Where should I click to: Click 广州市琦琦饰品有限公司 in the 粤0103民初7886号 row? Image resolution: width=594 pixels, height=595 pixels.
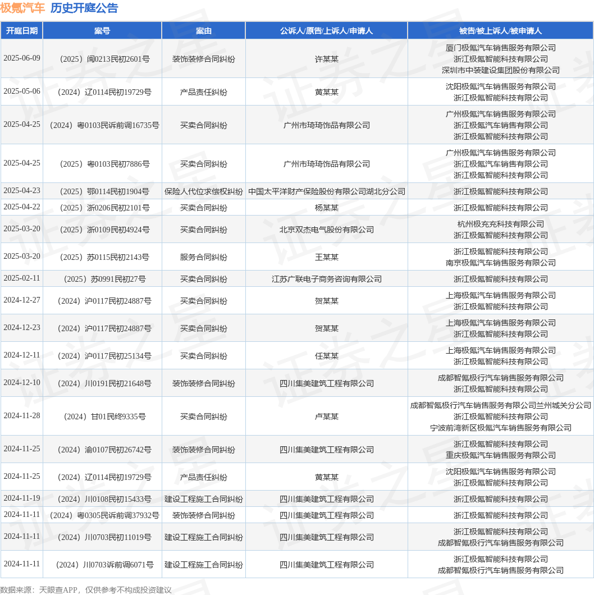(x=326, y=164)
